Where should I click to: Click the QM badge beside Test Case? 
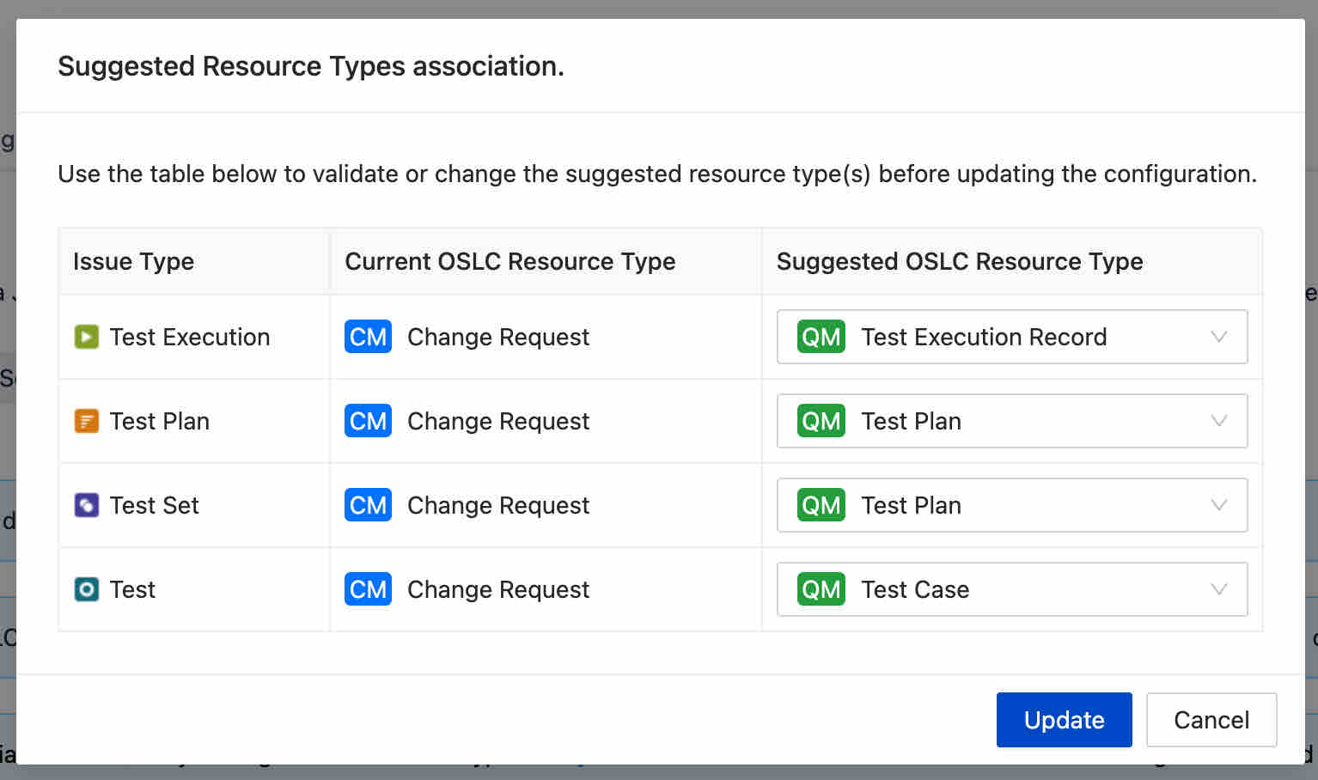(x=821, y=589)
